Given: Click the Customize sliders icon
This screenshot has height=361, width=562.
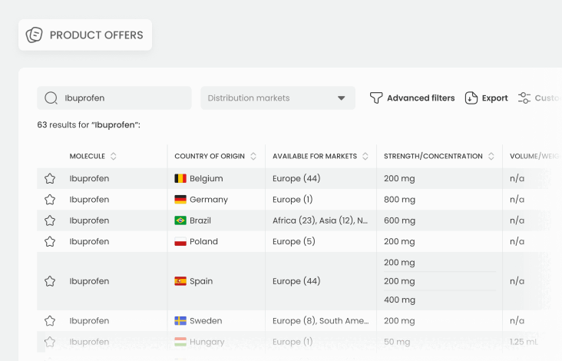Looking at the screenshot, I should pos(524,98).
